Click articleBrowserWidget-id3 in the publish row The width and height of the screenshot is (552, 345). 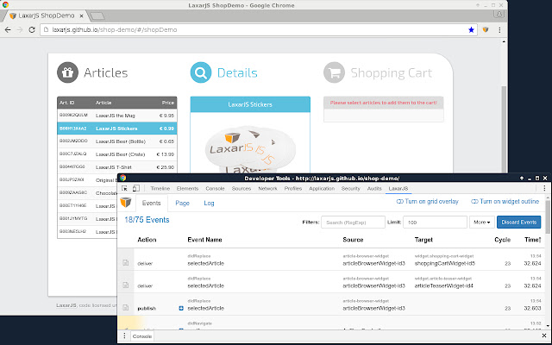point(373,309)
